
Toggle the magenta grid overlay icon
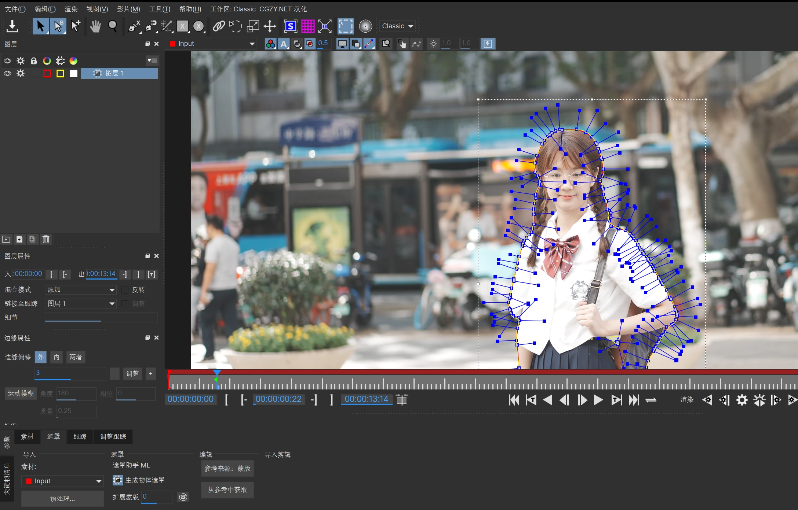(308, 26)
